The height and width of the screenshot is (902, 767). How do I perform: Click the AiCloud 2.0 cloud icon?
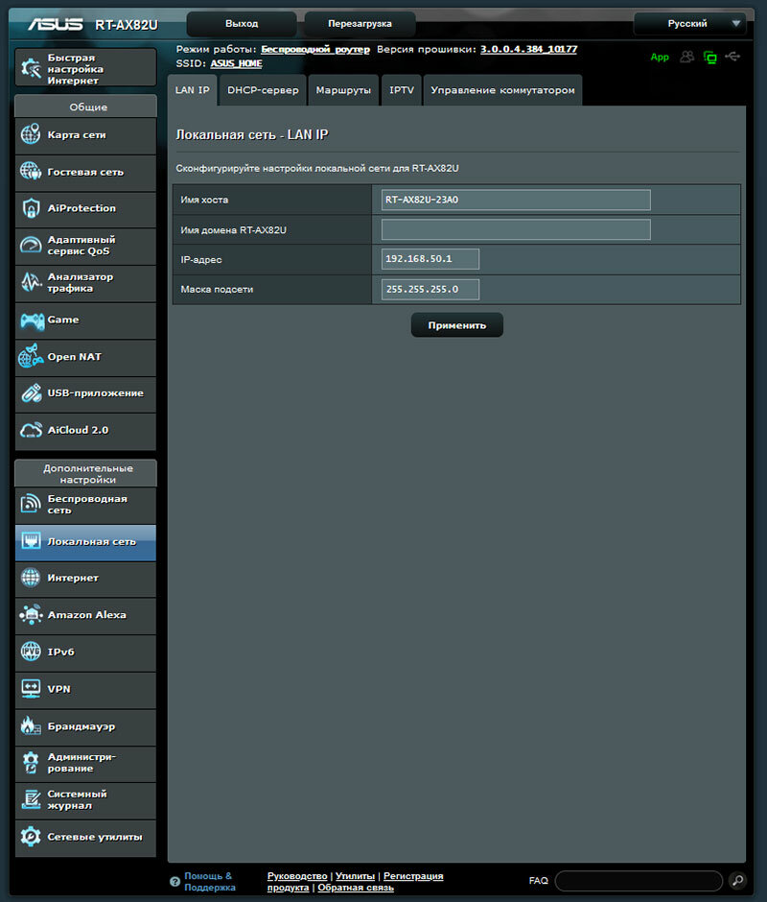[31, 430]
